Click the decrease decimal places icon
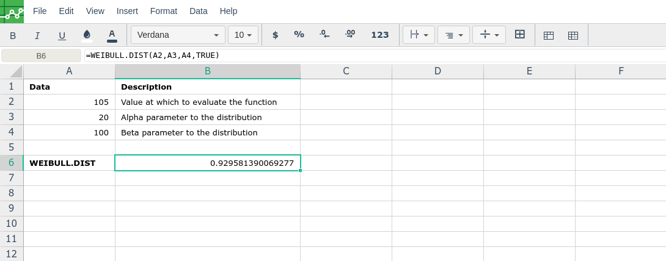Image resolution: width=666 pixels, height=261 pixels. (324, 35)
